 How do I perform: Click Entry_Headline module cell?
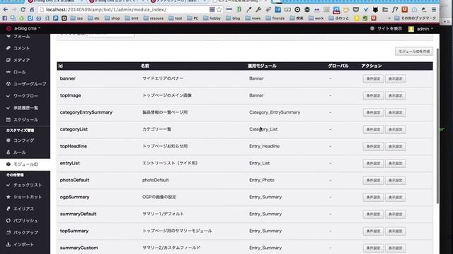[x=264, y=146]
